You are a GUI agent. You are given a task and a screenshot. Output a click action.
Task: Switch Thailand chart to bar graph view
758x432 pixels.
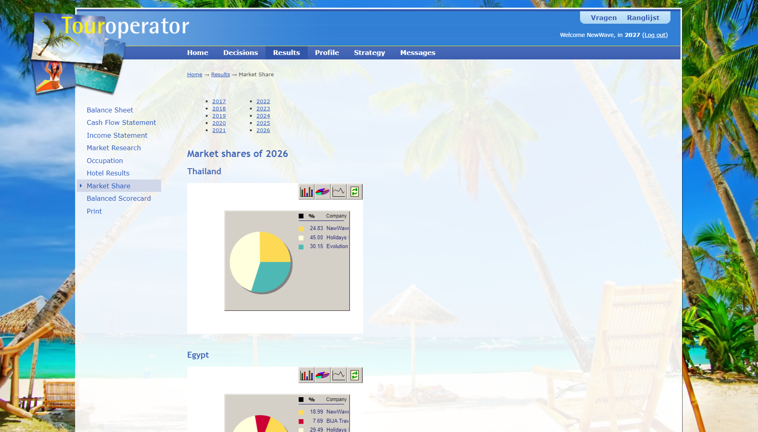[306, 192]
